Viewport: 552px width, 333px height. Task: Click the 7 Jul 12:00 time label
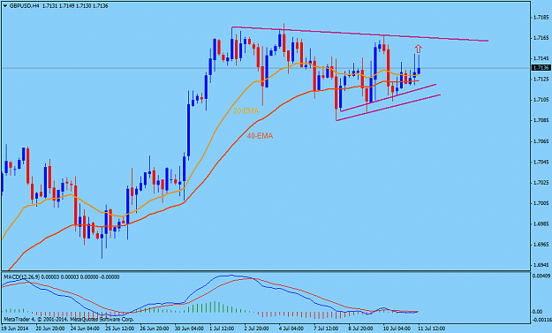326,329
